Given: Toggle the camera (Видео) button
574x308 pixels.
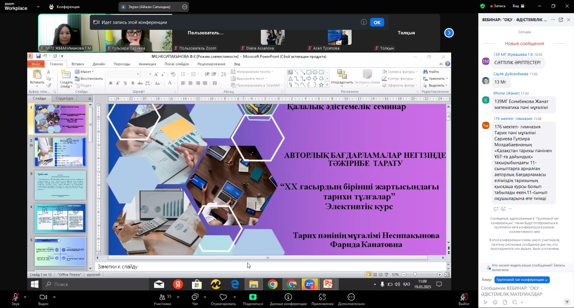Looking at the screenshot, I should point(43,297).
